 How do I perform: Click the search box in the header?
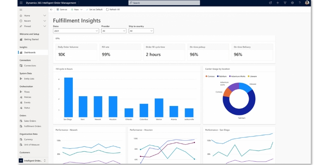pyautogui.click(x=164, y=2)
